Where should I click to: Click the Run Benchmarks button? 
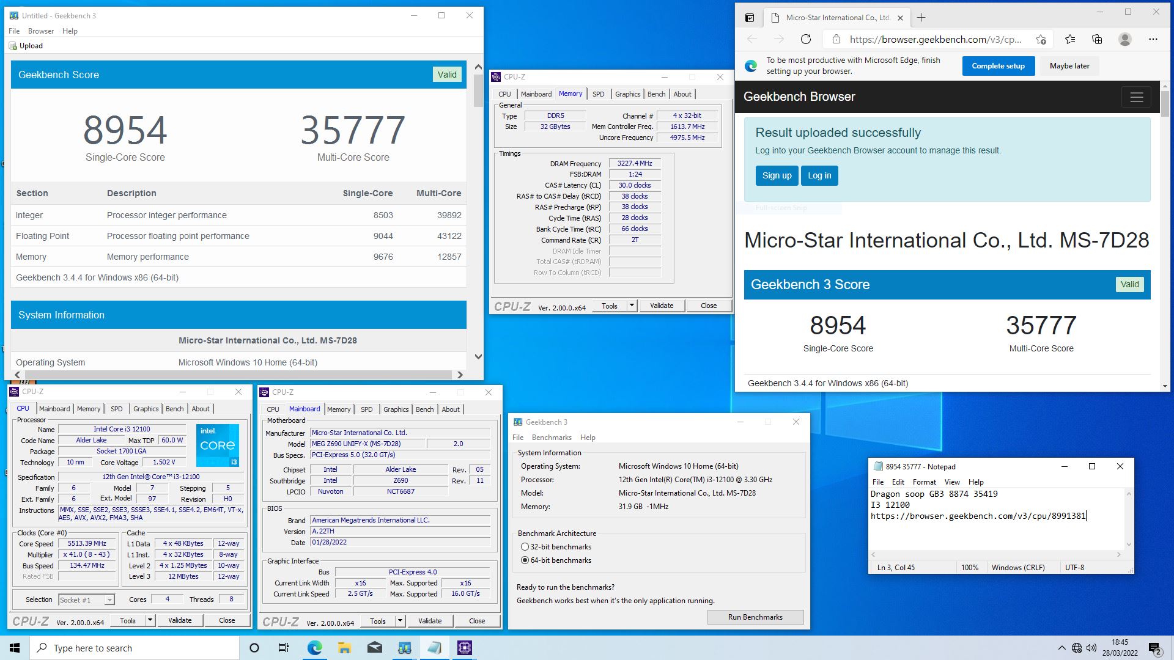[755, 617]
